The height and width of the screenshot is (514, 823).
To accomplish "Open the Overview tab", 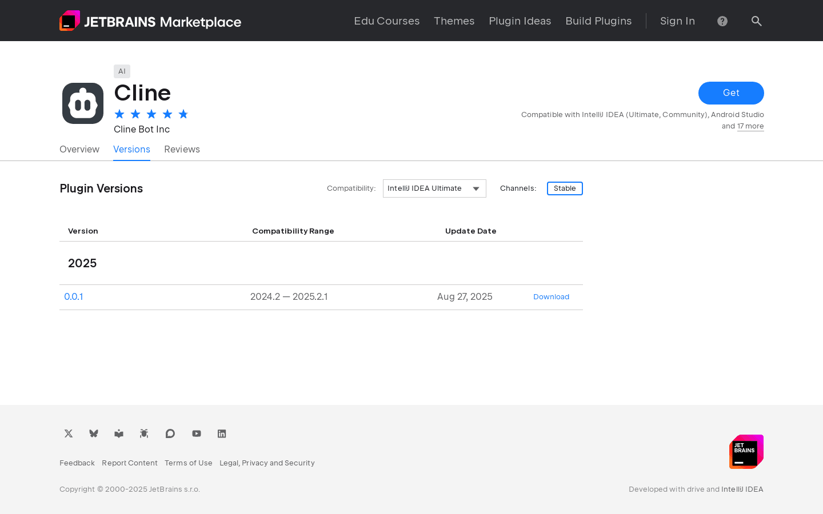I will 79,149.
